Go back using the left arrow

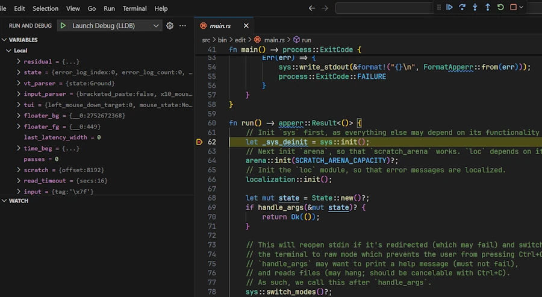coord(311,8)
